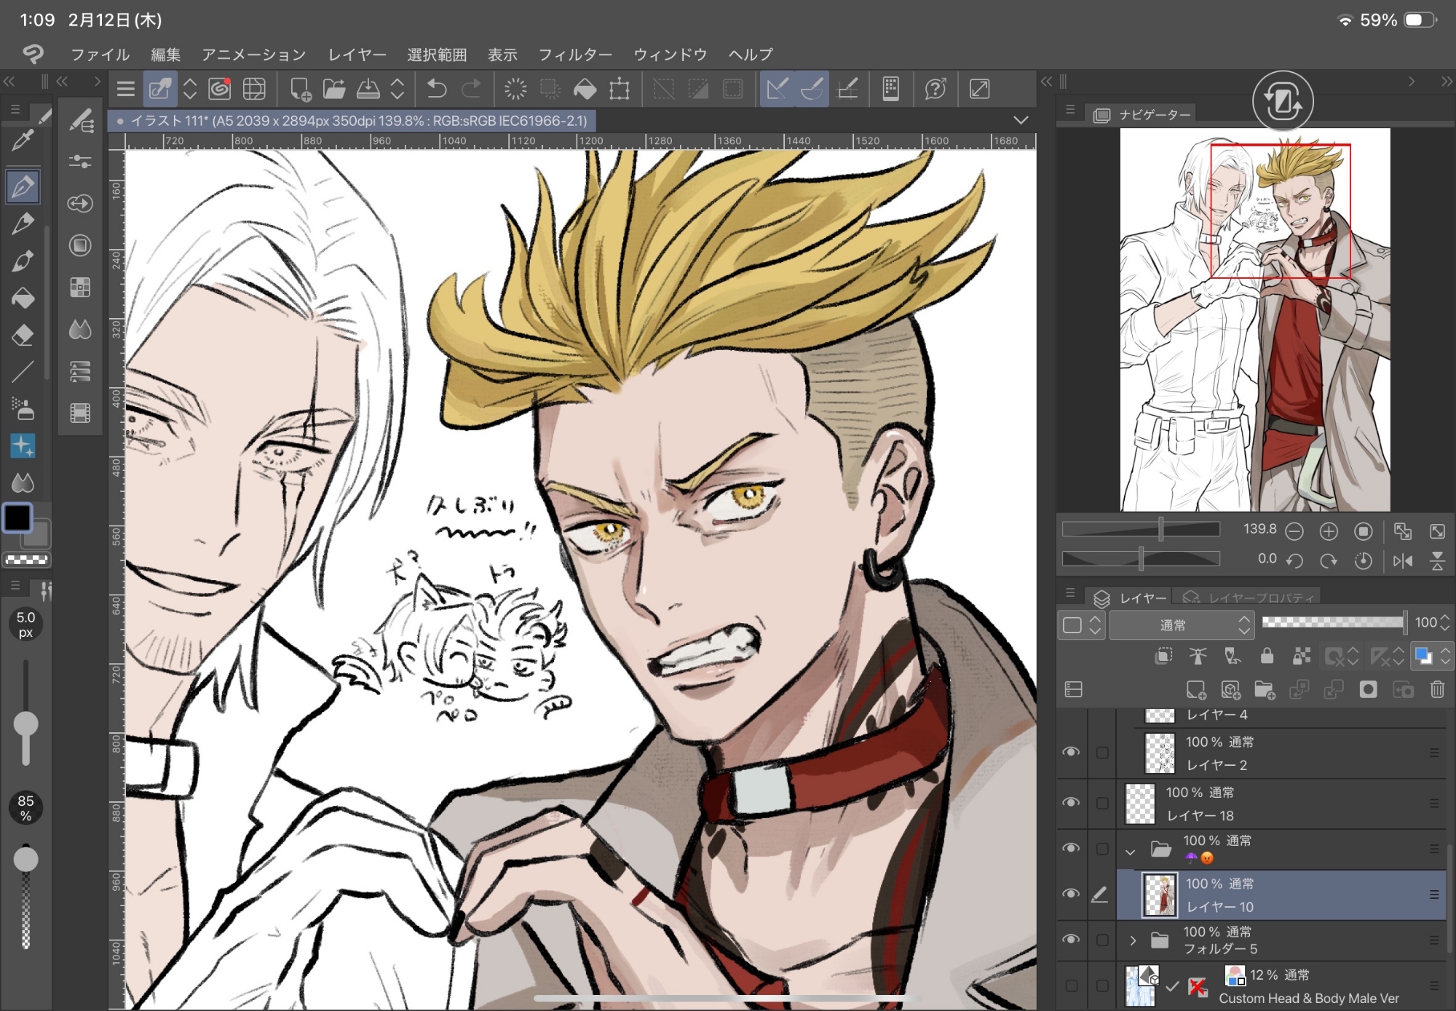Viewport: 1456px width, 1011px height.
Task: Click the black main color swatch
Action: click(x=17, y=518)
